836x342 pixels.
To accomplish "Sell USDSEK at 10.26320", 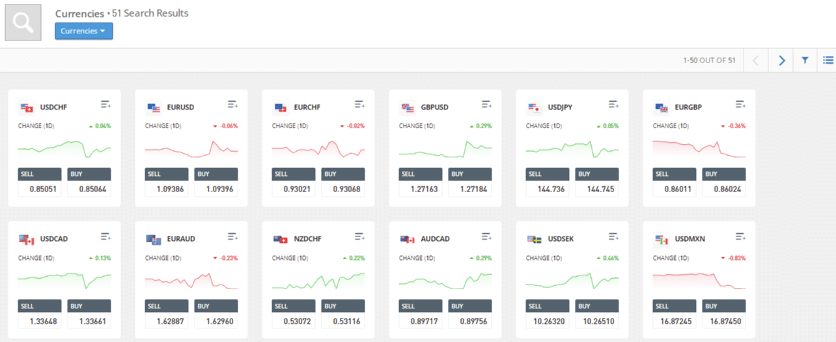I will pyautogui.click(x=548, y=314).
